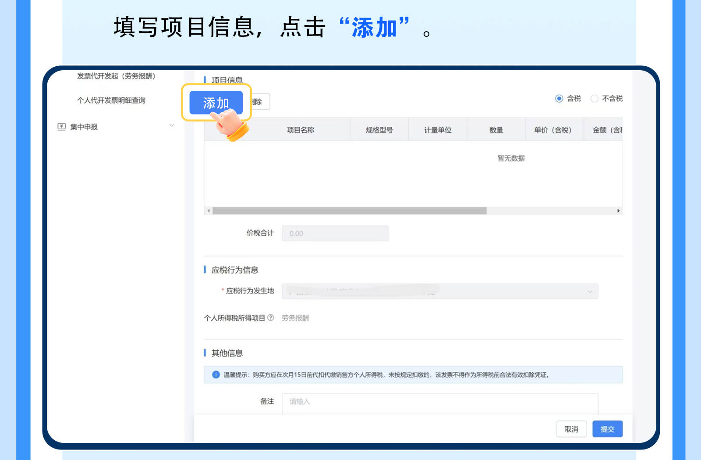This screenshot has width=701, height=460.
Task: Open the 应税行为发生地 dropdown
Action: [439, 291]
